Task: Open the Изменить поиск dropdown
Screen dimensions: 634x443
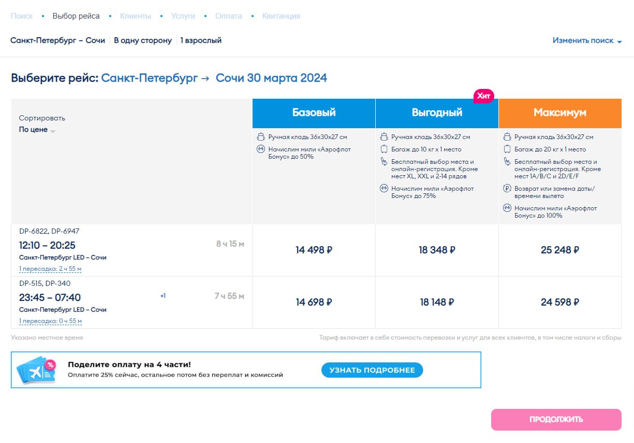Action: coord(587,40)
